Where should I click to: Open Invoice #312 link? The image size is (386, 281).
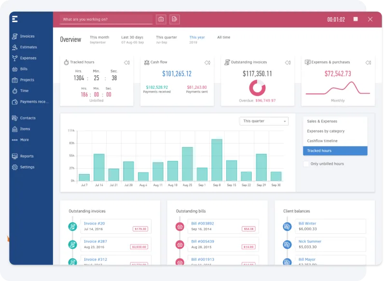(x=95, y=259)
